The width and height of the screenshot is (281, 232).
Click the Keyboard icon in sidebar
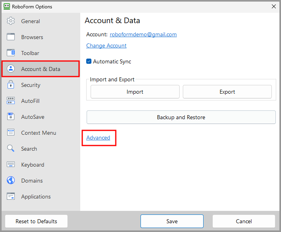tap(11, 164)
